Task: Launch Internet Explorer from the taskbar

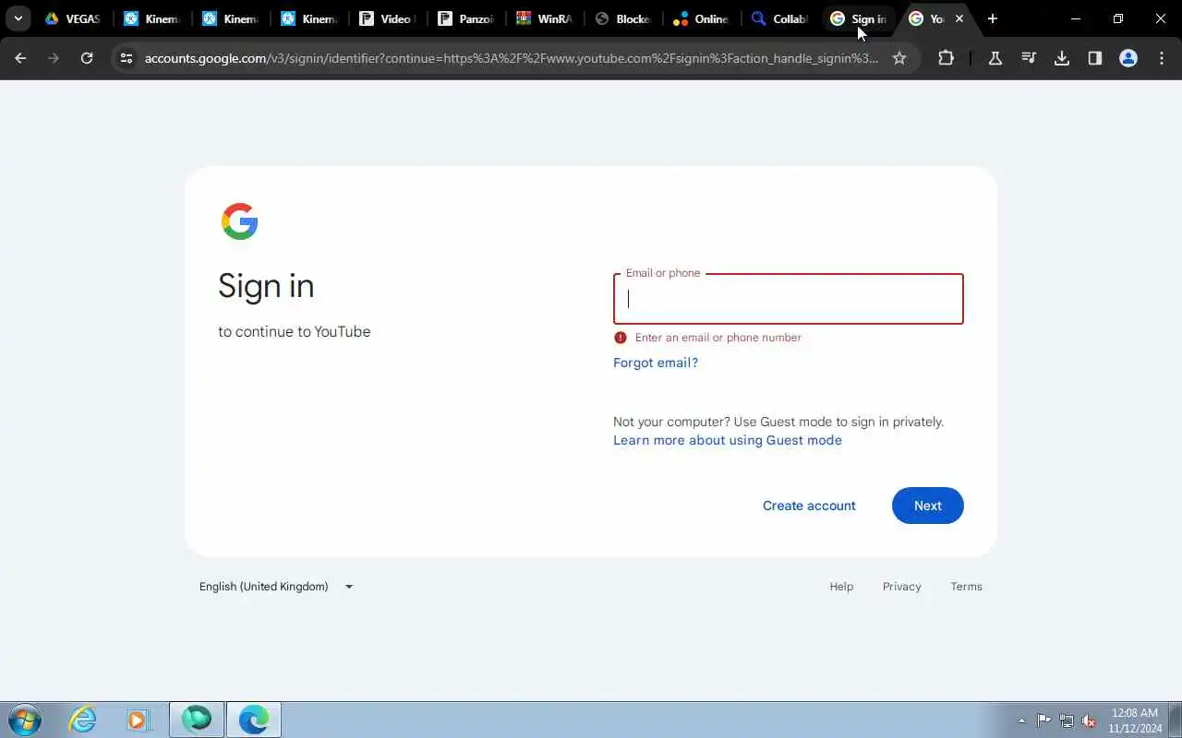Action: [x=84, y=720]
